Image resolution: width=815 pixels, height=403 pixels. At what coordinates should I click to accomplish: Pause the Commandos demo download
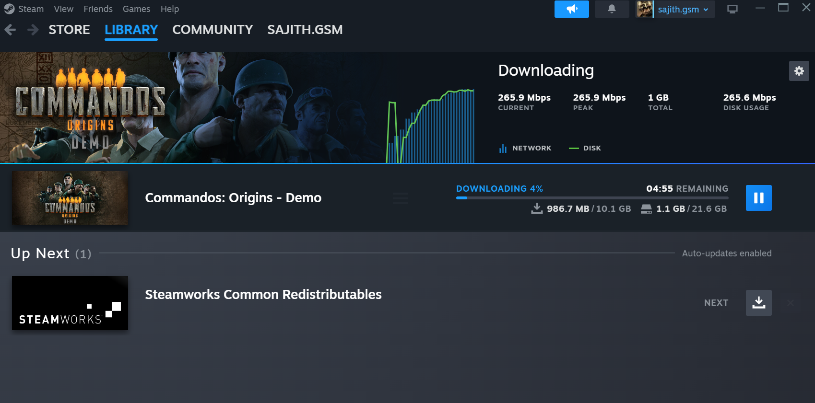coord(759,198)
